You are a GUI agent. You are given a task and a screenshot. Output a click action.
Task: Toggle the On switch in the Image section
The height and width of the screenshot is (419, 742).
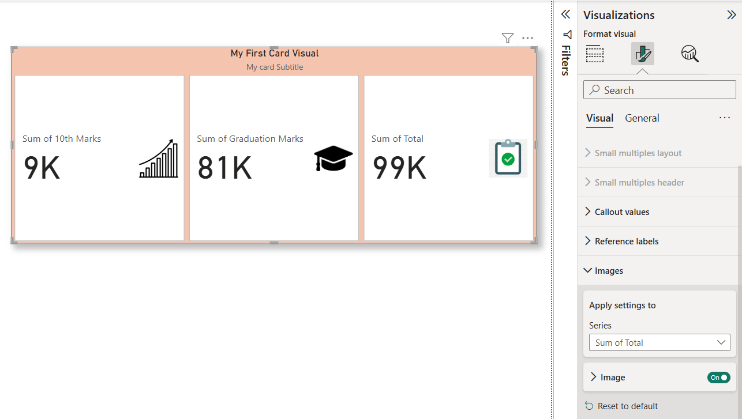[x=718, y=377]
